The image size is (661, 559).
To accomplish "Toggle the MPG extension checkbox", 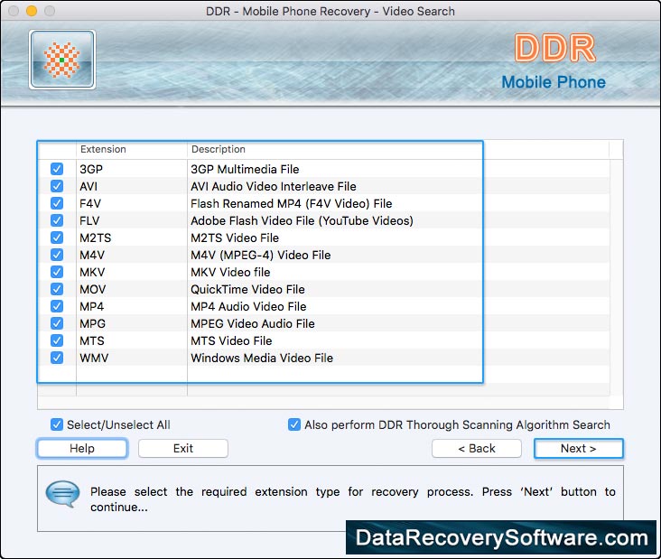I will (57, 323).
